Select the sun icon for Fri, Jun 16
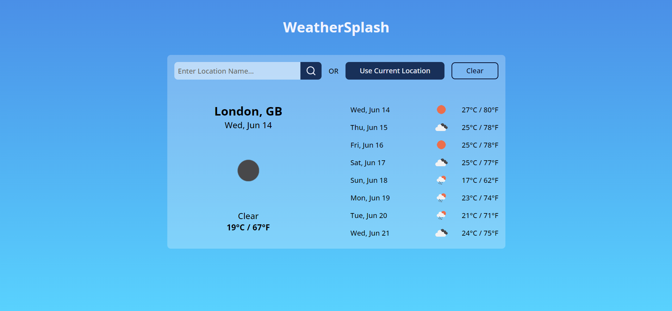This screenshot has width=672, height=311. 441,145
